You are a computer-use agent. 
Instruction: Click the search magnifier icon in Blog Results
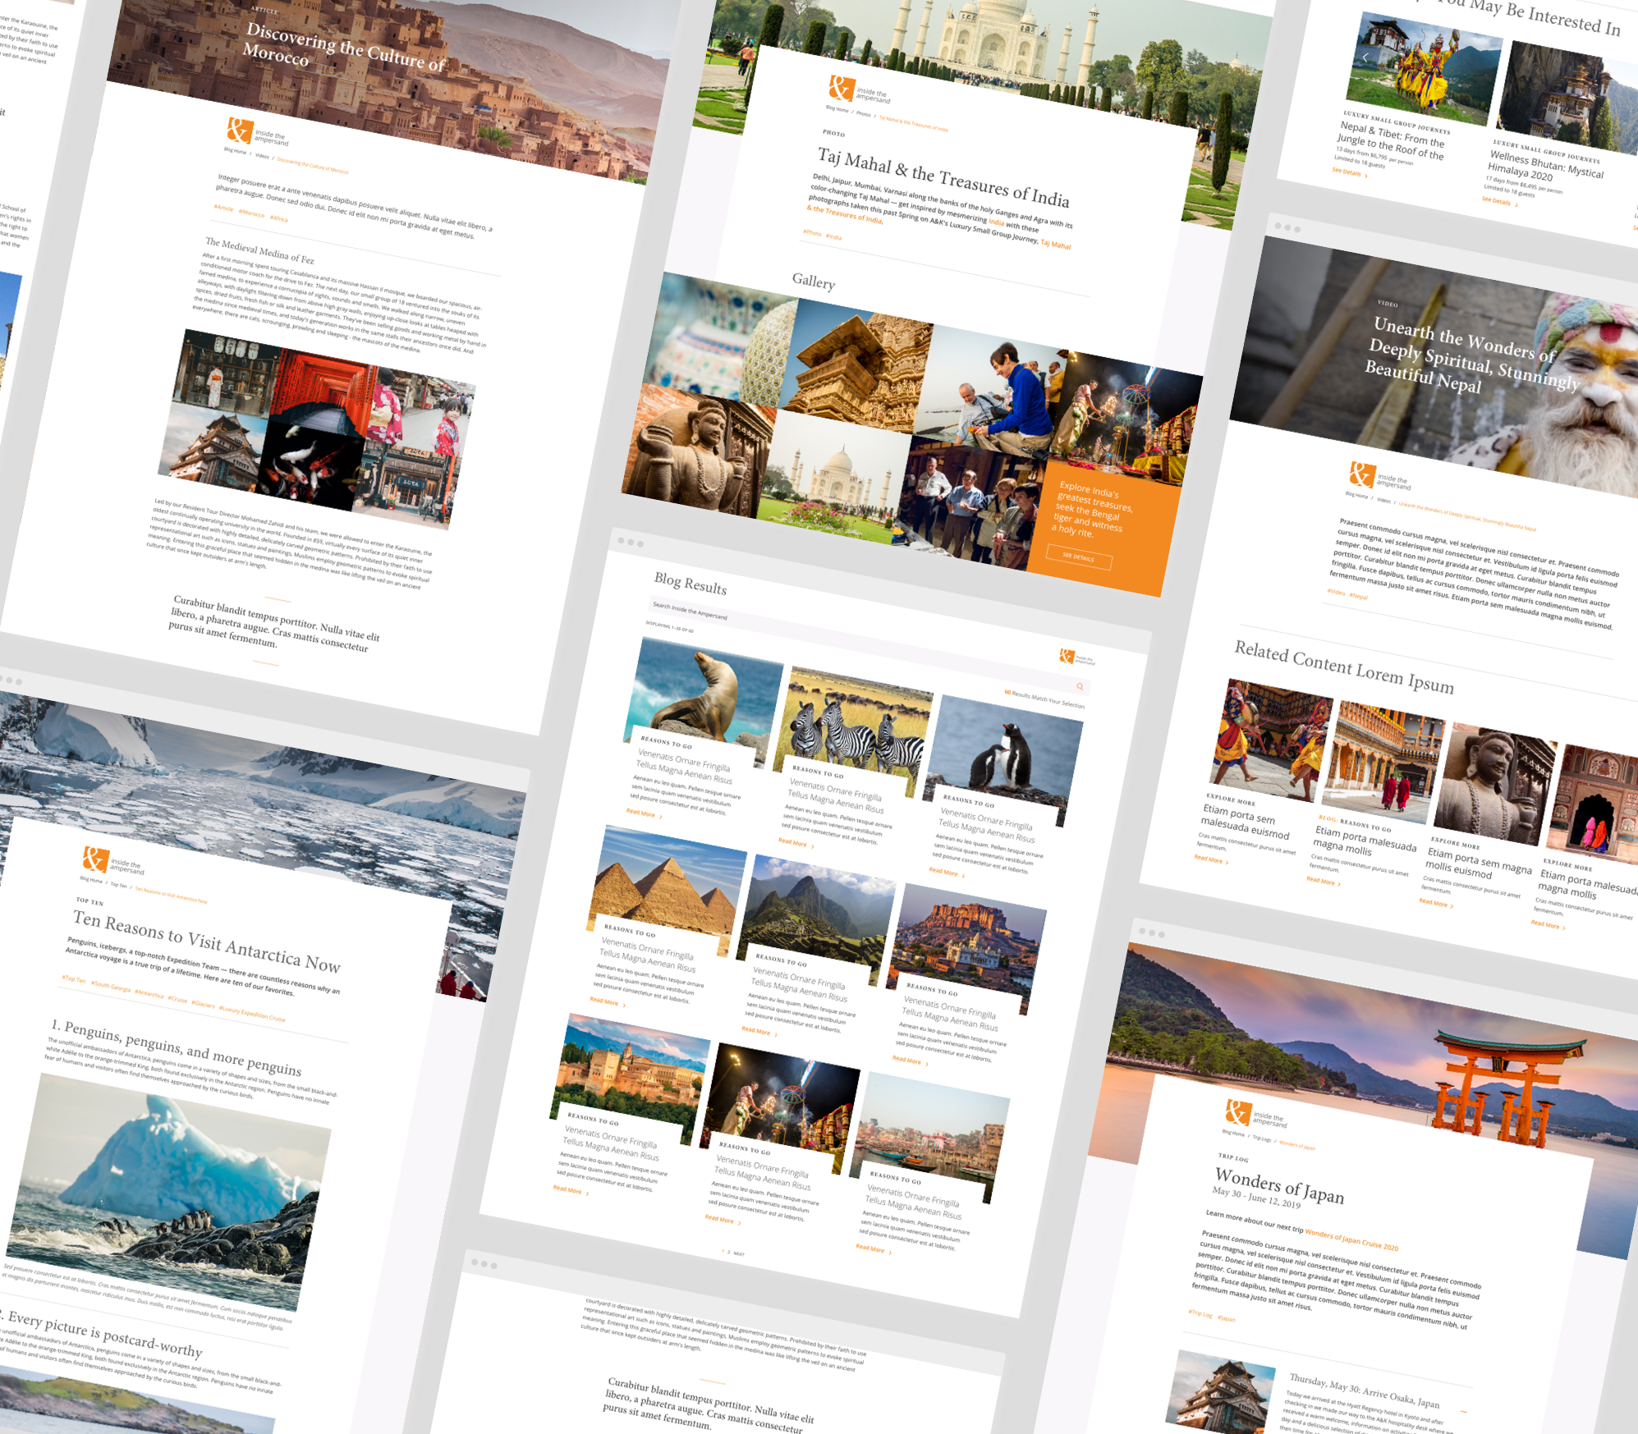pos(1080,686)
